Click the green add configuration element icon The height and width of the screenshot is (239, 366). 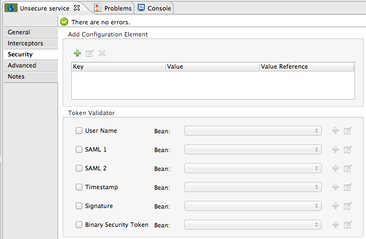coord(77,54)
